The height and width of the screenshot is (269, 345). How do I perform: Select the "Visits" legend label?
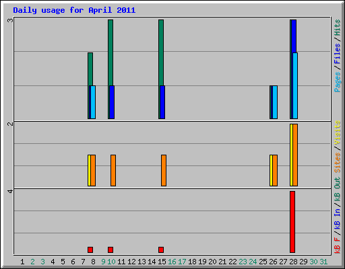[338, 132]
